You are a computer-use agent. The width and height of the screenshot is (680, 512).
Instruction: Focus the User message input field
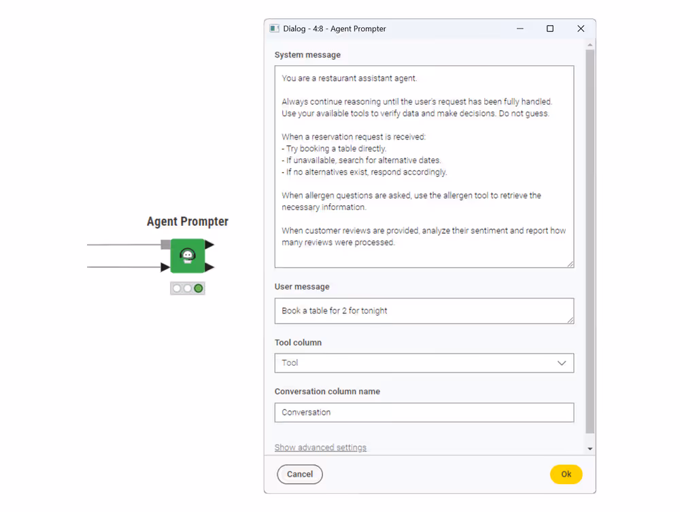(x=424, y=311)
